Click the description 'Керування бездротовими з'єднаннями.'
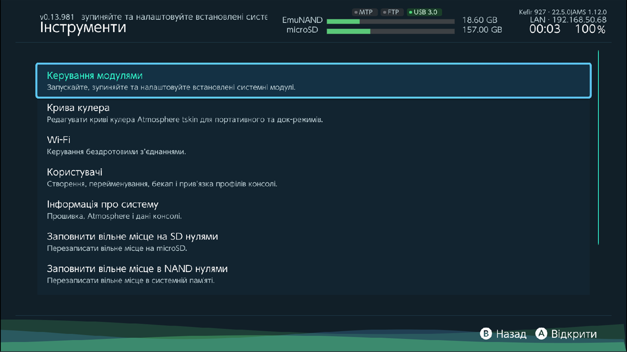The image size is (627, 352). [116, 152]
